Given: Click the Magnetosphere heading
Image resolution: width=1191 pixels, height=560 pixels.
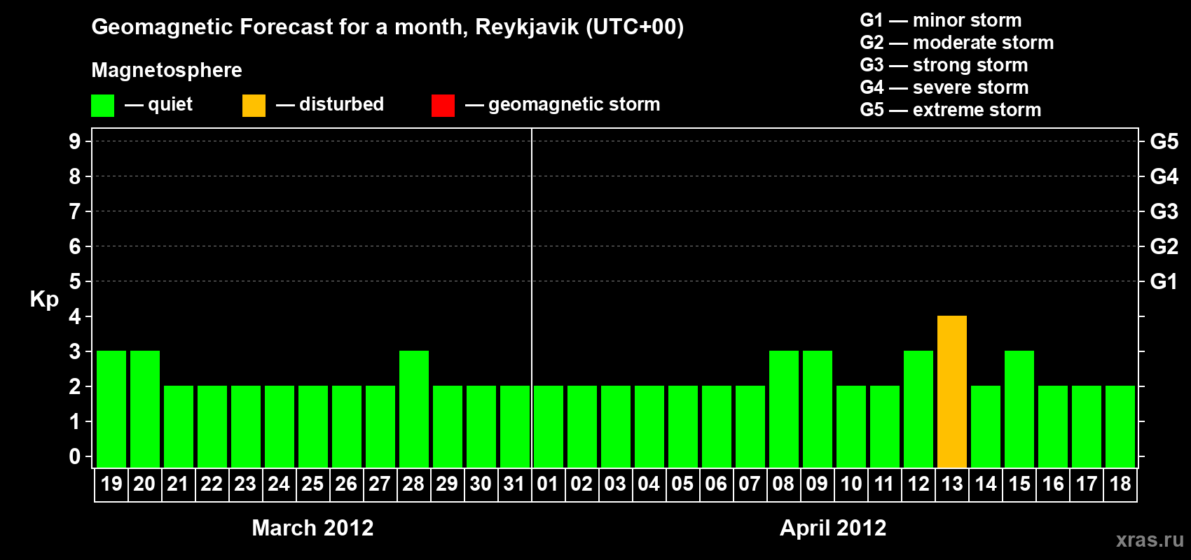Looking at the screenshot, I should click(167, 70).
